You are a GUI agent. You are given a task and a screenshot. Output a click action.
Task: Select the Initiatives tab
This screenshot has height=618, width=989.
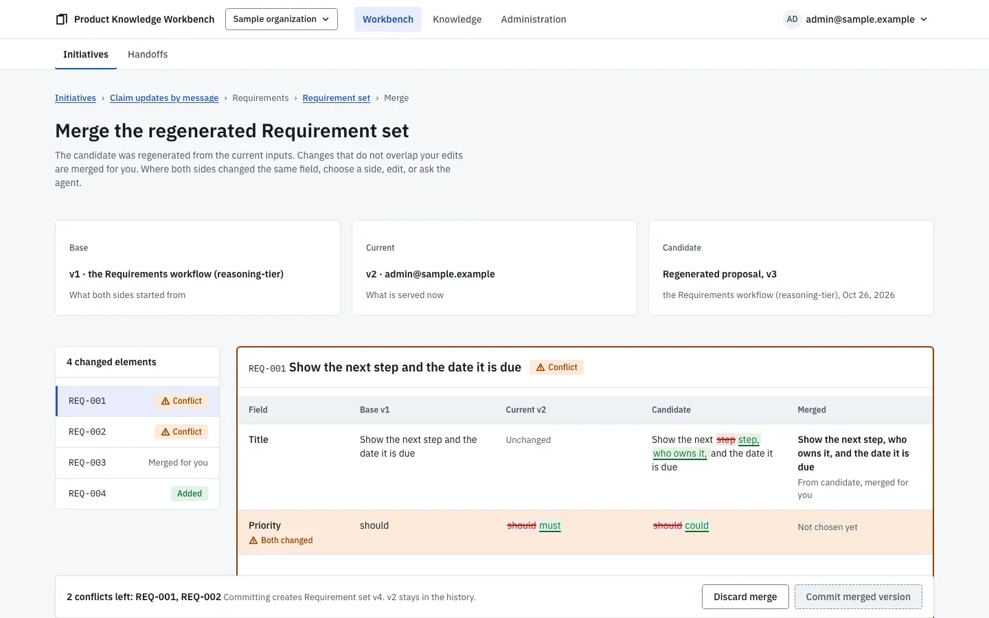[x=86, y=54]
